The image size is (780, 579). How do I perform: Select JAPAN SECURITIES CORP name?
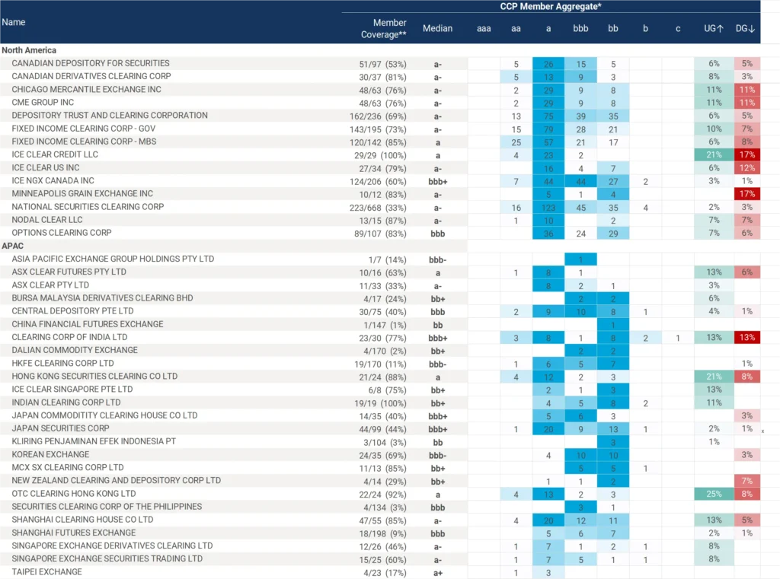(61, 428)
